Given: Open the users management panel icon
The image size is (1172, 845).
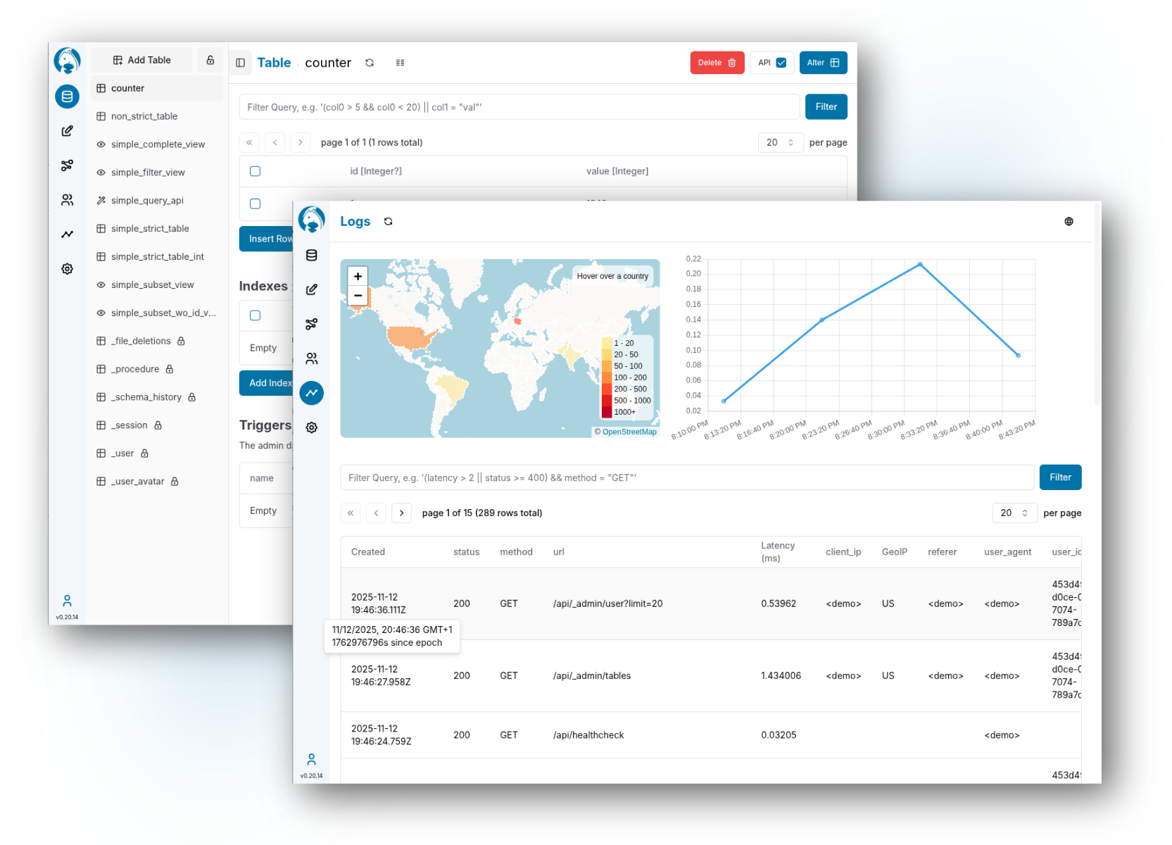Looking at the screenshot, I should click(67, 200).
